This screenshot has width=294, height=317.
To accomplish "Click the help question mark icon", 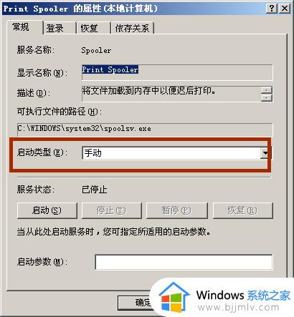I will [x=272, y=9].
